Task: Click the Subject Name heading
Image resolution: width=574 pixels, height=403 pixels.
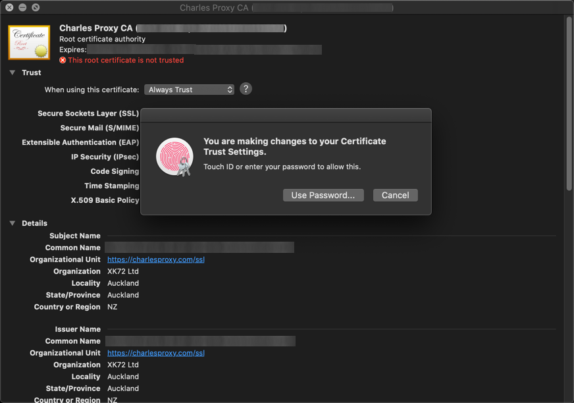Action: 75,236
